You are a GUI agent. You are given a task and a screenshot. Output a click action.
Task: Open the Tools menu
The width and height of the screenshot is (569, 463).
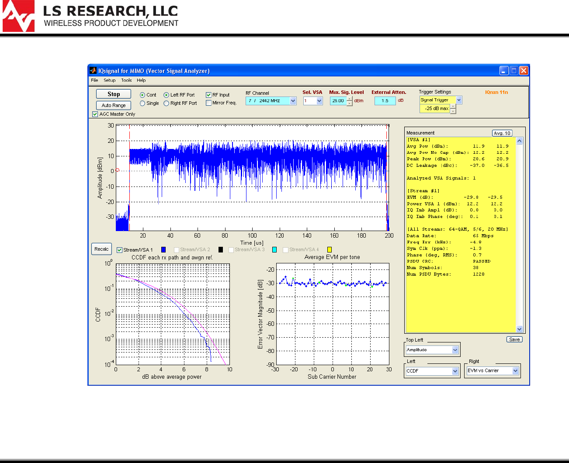126,80
